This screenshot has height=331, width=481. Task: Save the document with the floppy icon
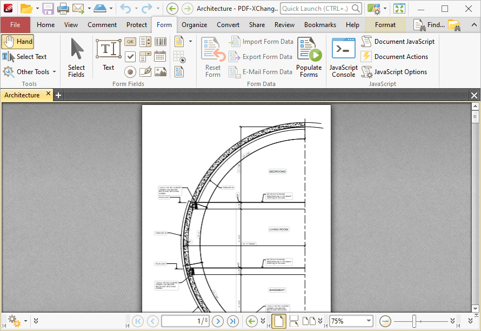tap(48, 9)
